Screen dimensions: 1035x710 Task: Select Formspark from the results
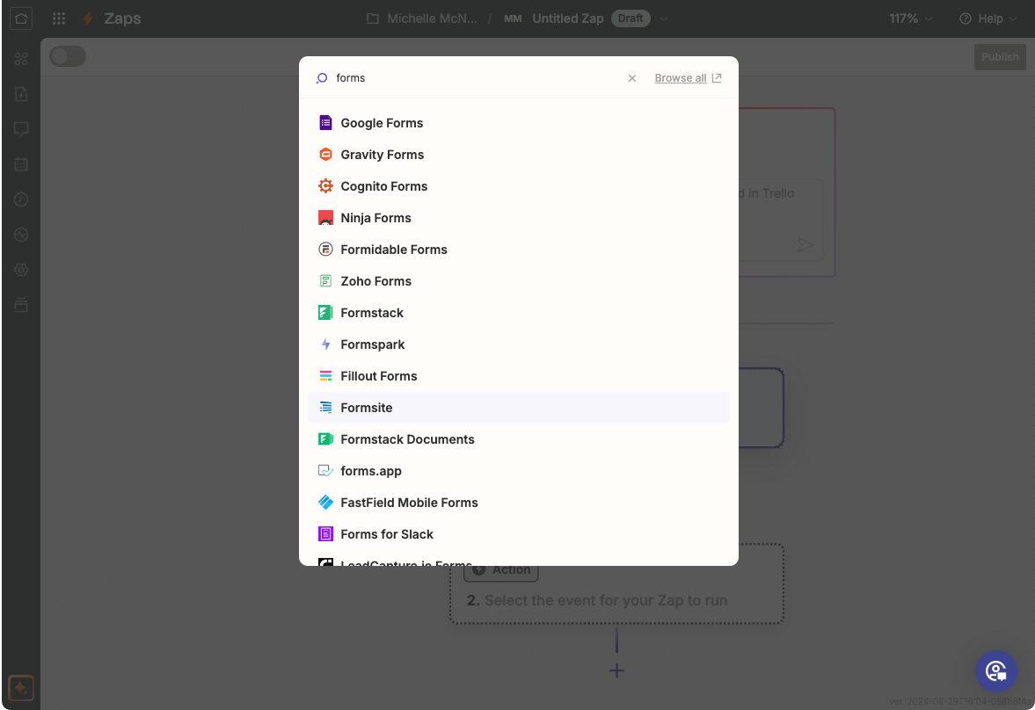(x=519, y=344)
